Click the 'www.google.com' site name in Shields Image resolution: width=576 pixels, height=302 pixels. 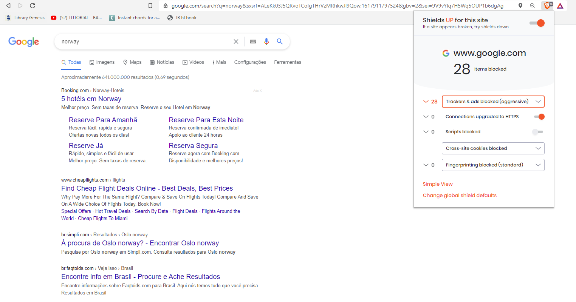coord(489,53)
